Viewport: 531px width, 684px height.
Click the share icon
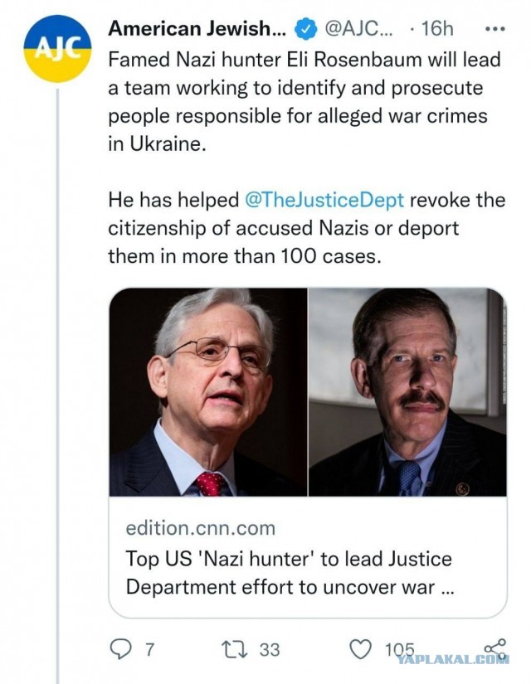click(x=494, y=648)
